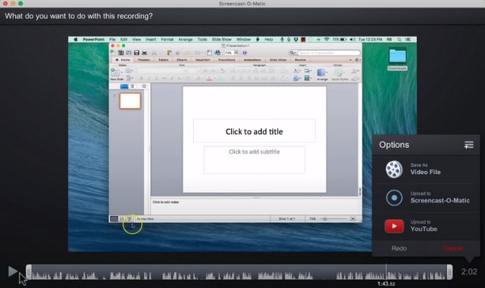Screen dimensions: 485x288
Task: Choose Save As Video File text
Action: pyautogui.click(x=425, y=169)
